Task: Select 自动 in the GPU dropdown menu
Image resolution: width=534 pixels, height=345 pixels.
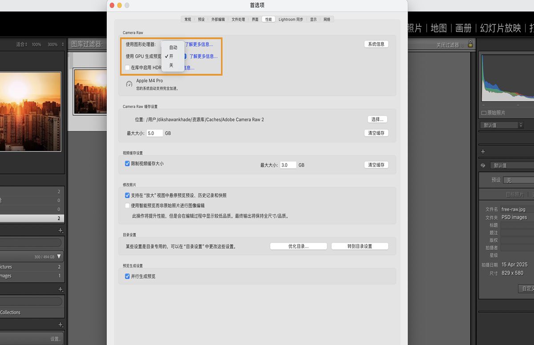Action: [172, 47]
